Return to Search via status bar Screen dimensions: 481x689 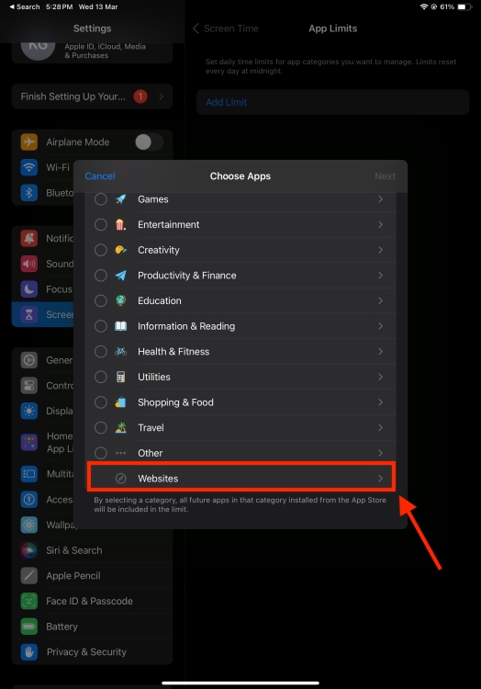click(25, 6)
